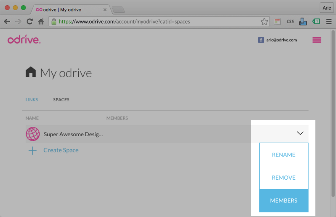Click the My odrive home icon

pyautogui.click(x=31, y=72)
